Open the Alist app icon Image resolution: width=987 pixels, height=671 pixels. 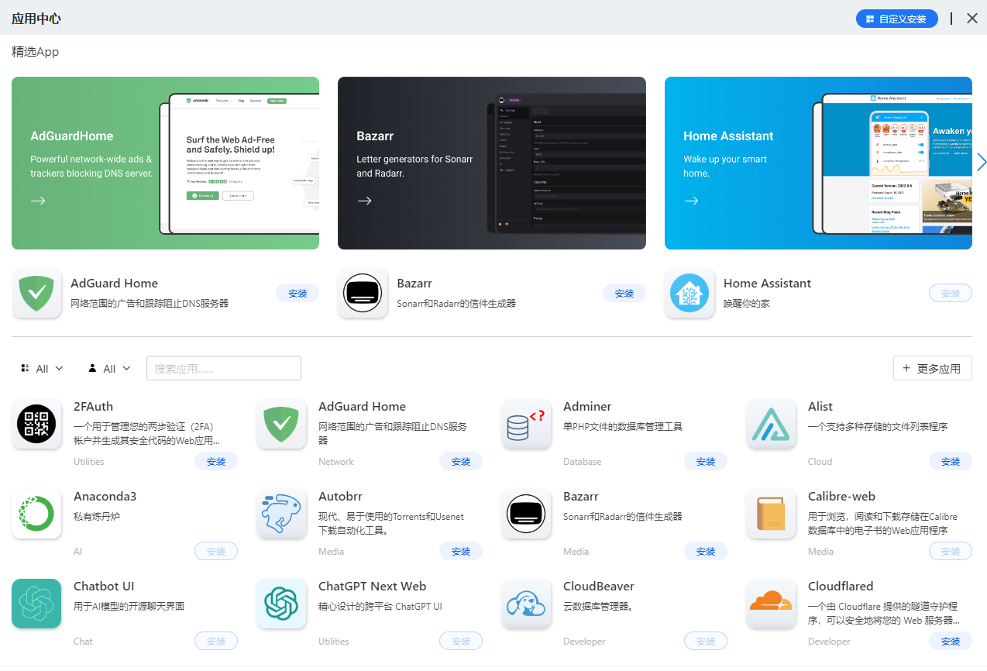pyautogui.click(x=771, y=424)
